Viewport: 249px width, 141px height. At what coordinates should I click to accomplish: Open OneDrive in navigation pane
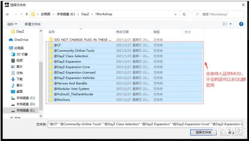[x=19, y=40]
